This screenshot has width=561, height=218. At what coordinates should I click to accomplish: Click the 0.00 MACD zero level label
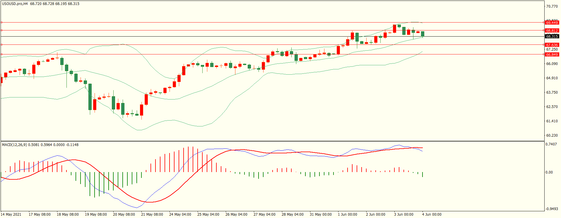pos(549,172)
